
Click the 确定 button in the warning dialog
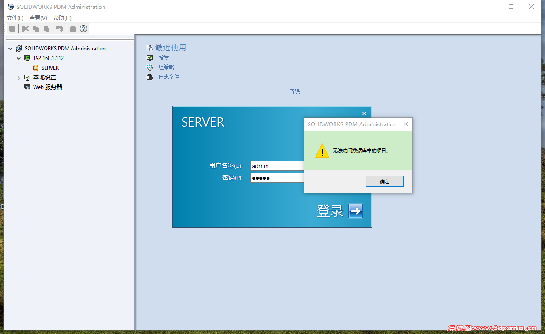385,181
